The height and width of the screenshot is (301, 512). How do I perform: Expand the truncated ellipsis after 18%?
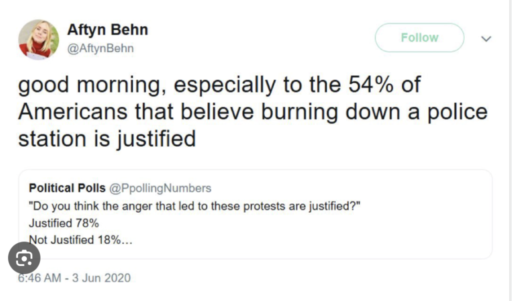tap(127, 240)
